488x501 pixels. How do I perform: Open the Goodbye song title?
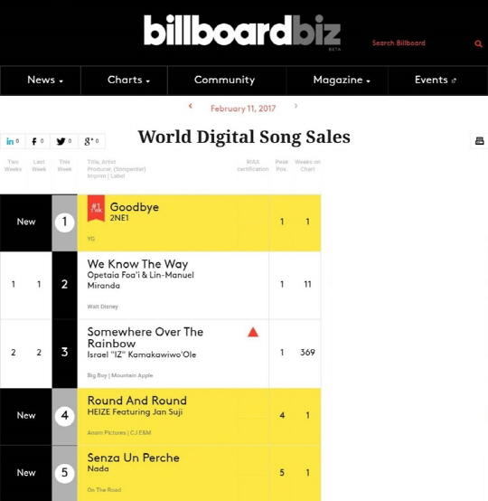134,207
